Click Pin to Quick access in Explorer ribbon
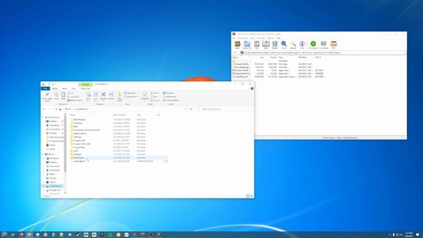 [x=47, y=97]
